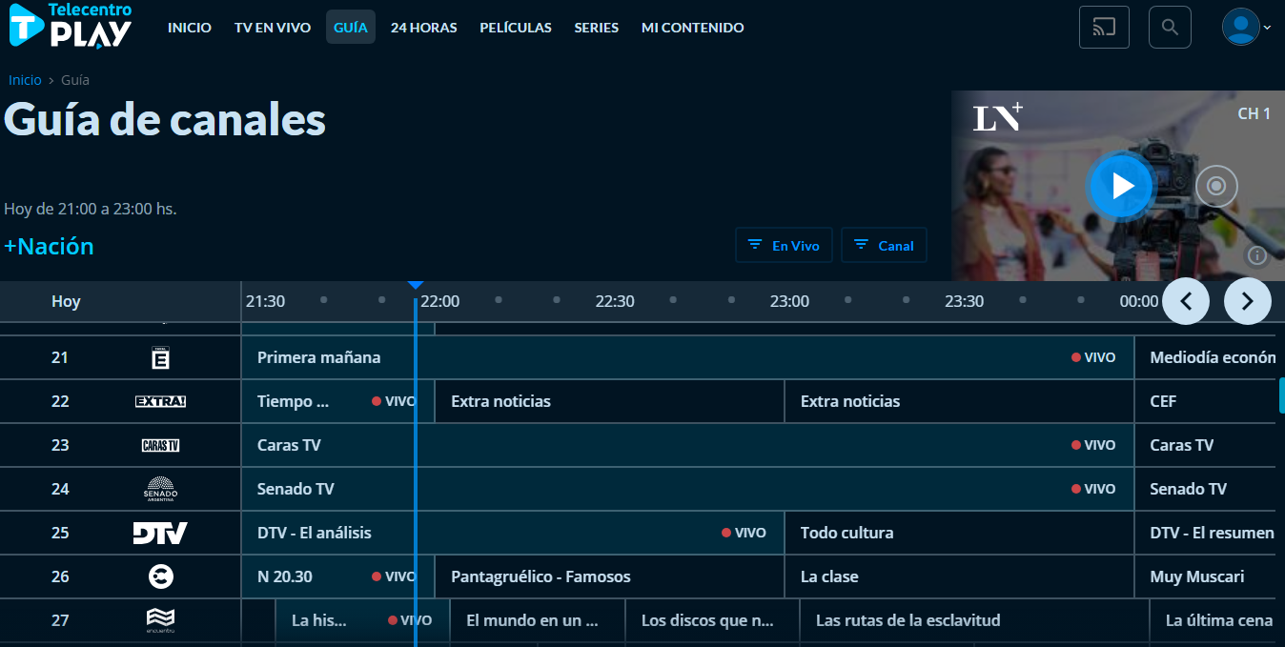
Task: Open Tiempo live program on Extra
Action: pos(337,402)
